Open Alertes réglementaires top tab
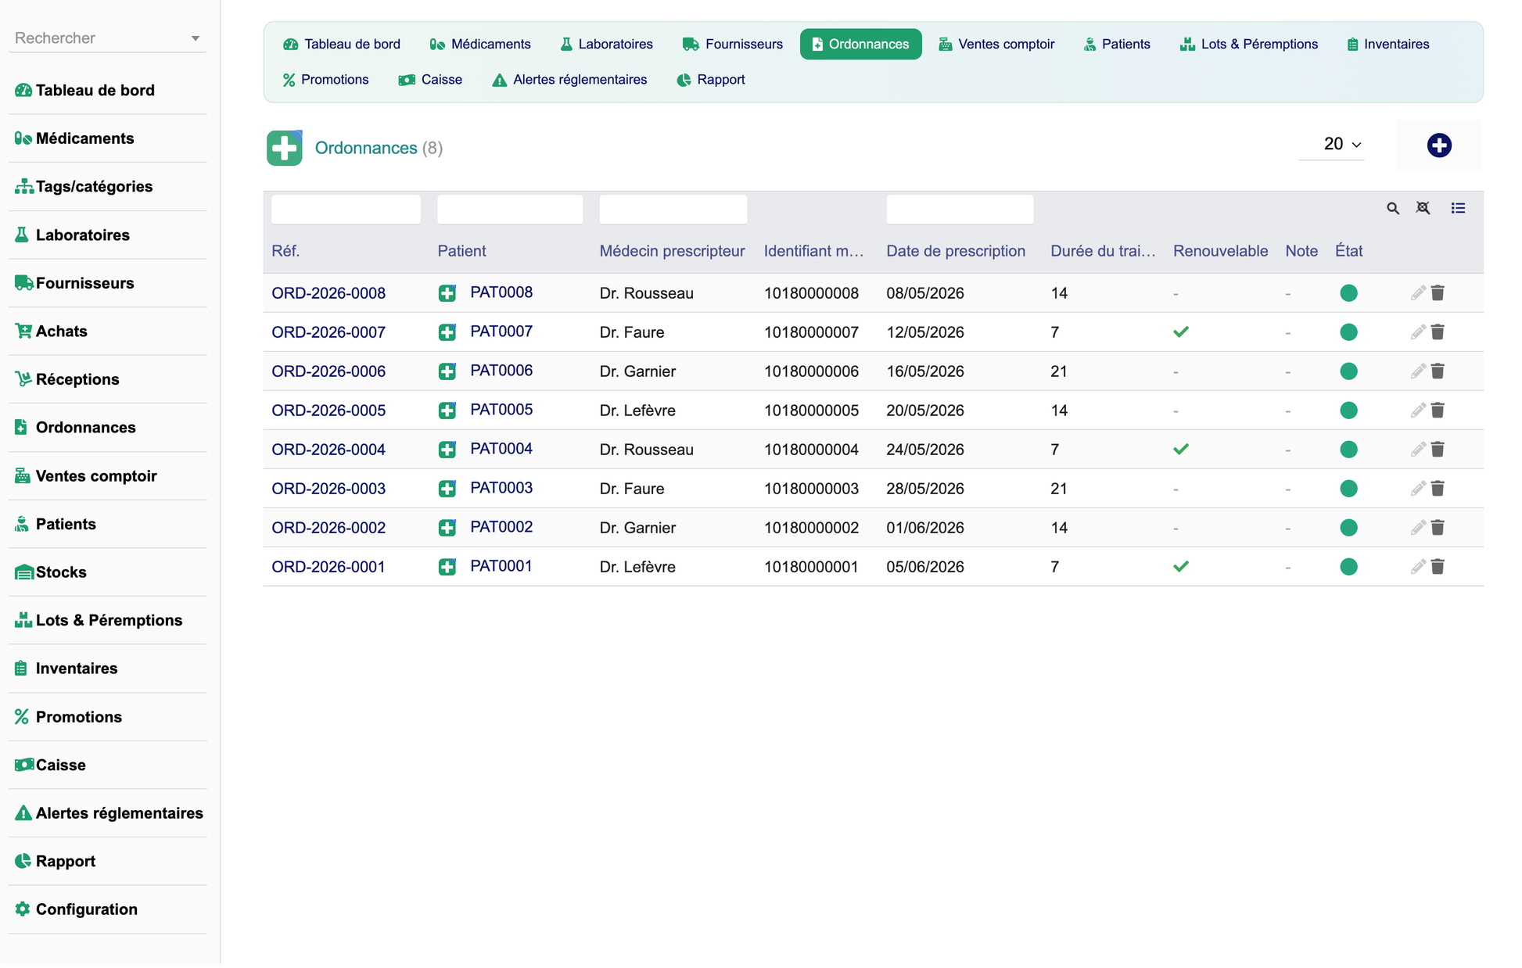This screenshot has height=968, width=1522. click(x=569, y=80)
